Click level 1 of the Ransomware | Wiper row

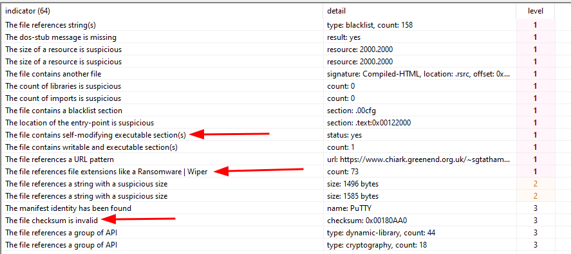tap(536, 172)
